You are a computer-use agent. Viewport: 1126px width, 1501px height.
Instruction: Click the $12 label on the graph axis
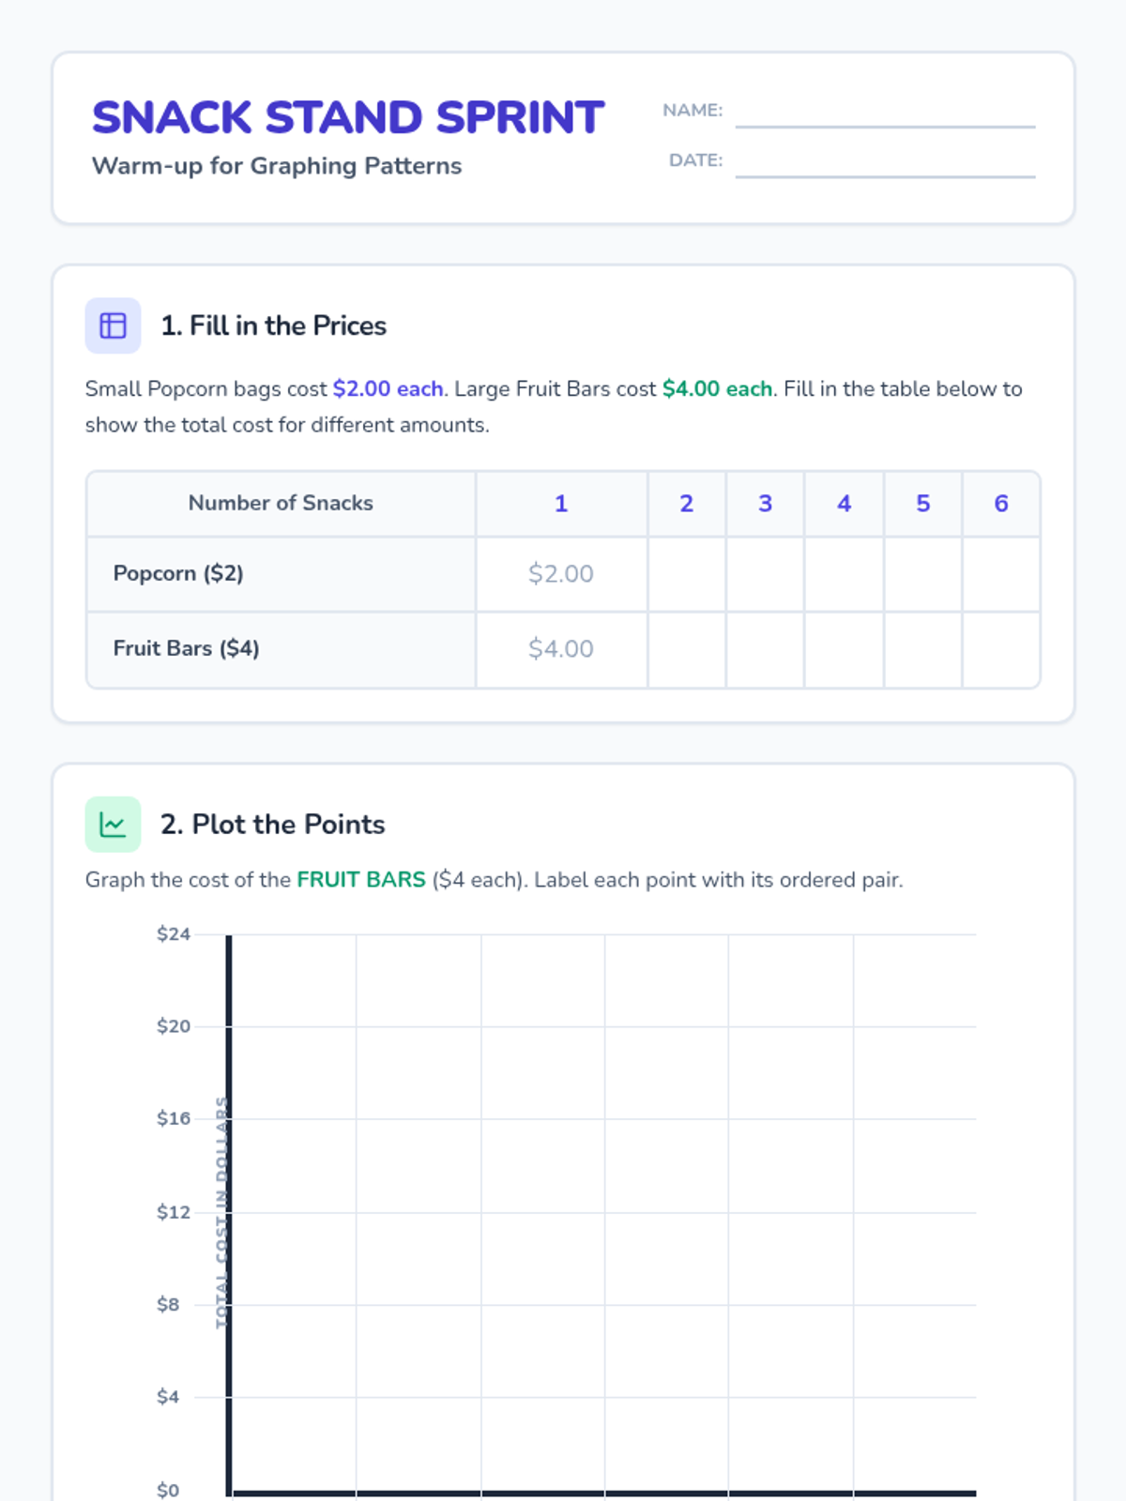tap(174, 1212)
